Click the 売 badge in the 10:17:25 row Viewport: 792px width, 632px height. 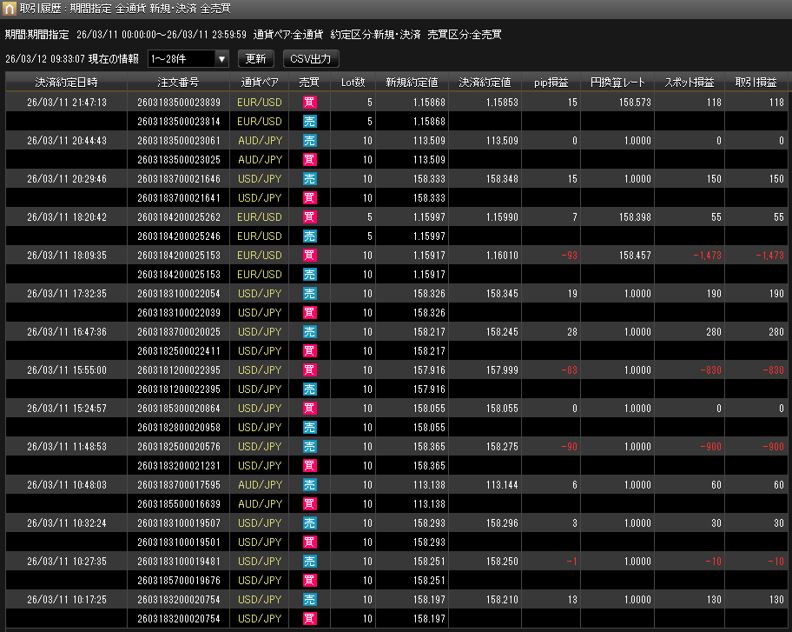pyautogui.click(x=309, y=600)
